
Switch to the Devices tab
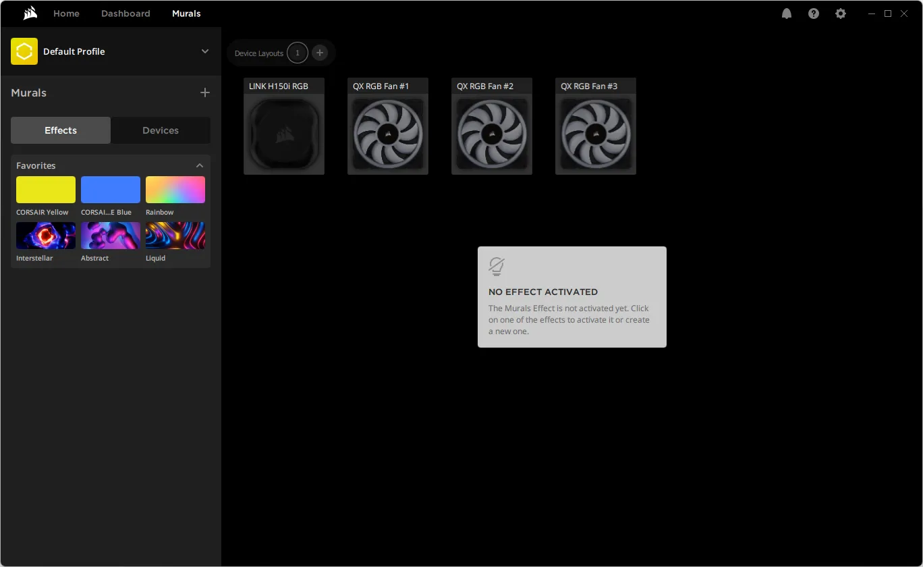pyautogui.click(x=161, y=130)
